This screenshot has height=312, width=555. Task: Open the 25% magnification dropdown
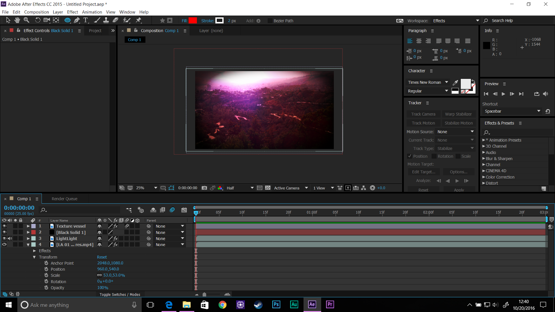155,188
